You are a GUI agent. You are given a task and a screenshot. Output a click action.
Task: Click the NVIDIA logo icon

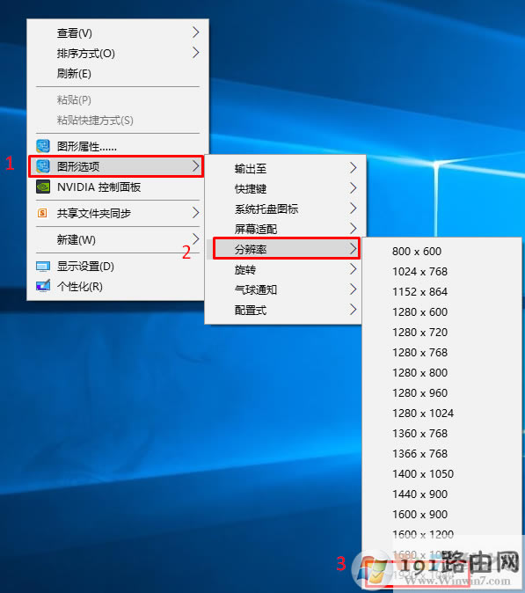[x=43, y=187]
